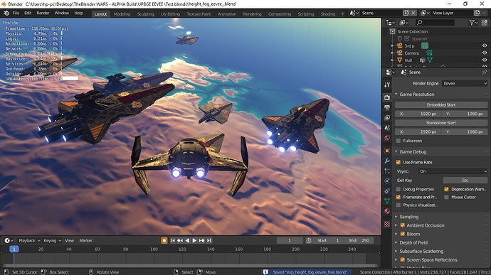
Task: Add a new workspace tab
Action: coord(342,14)
